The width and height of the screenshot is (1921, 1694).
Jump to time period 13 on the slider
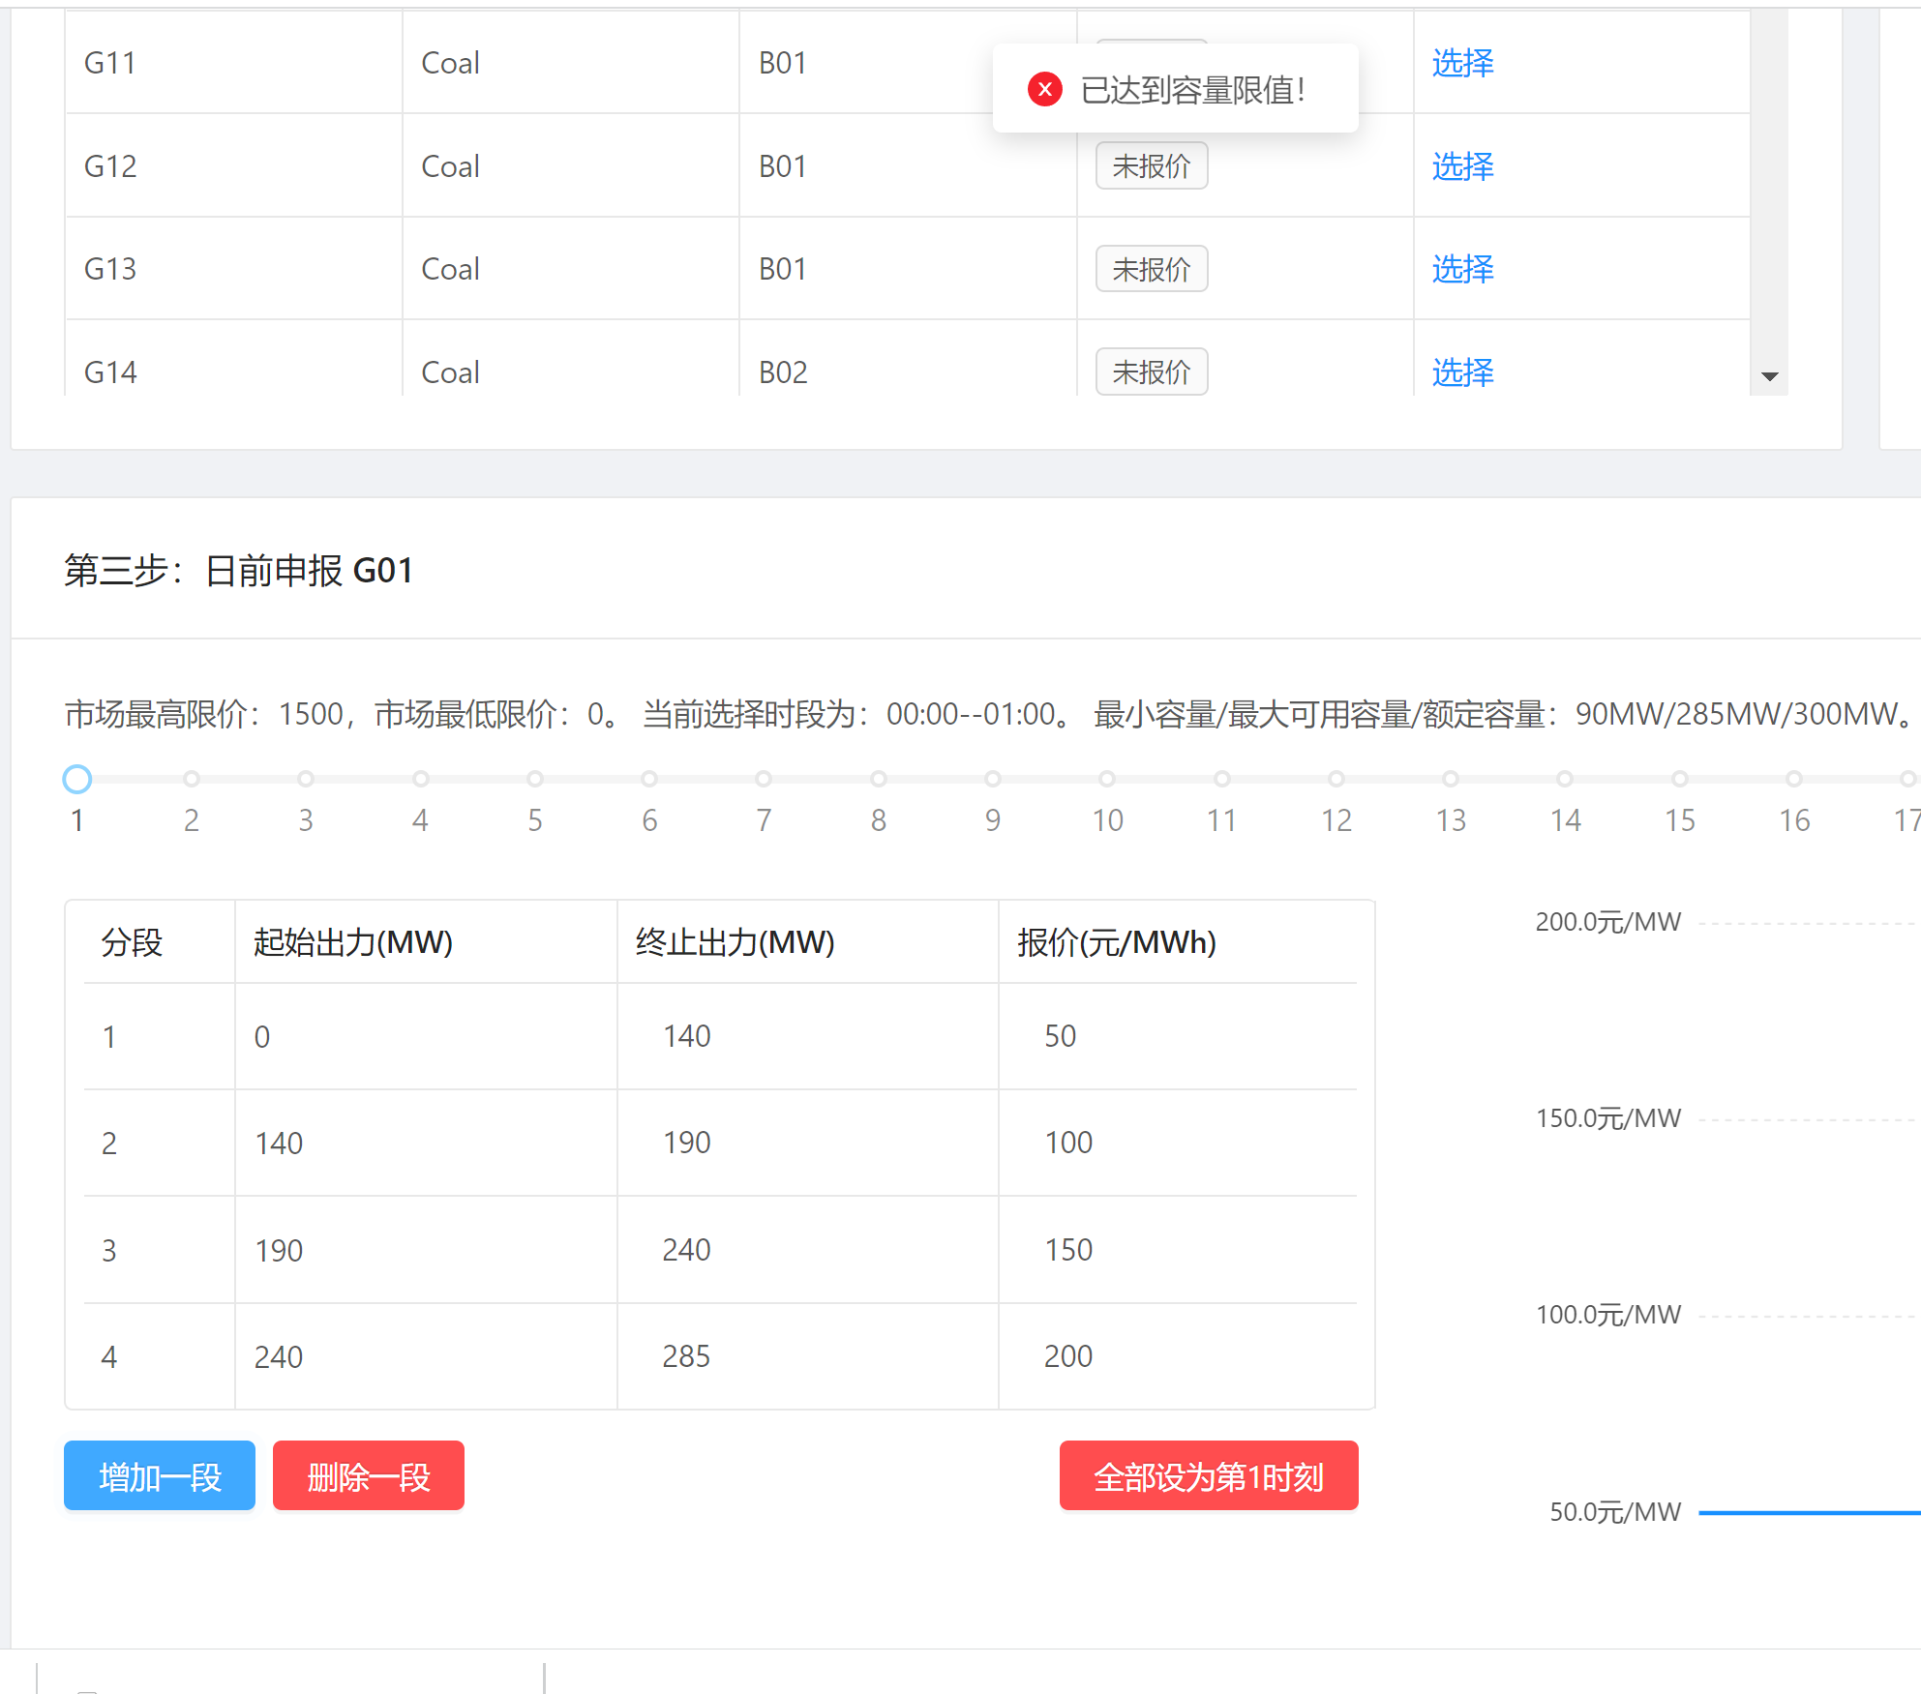1451,779
